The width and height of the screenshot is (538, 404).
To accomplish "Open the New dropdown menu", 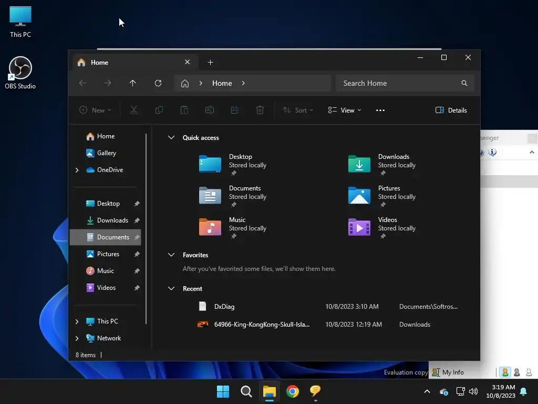I will pyautogui.click(x=95, y=110).
